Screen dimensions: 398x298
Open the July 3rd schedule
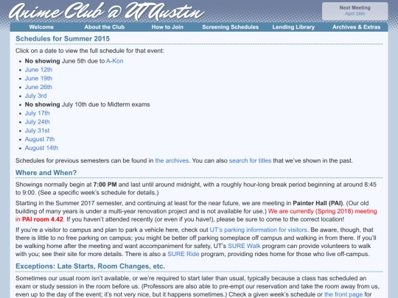click(x=36, y=96)
